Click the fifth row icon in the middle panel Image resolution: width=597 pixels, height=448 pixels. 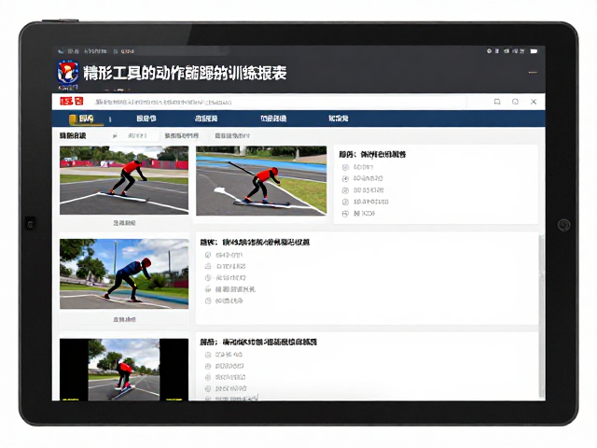[208, 301]
